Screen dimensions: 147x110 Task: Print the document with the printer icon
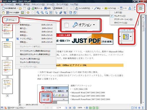29,8
